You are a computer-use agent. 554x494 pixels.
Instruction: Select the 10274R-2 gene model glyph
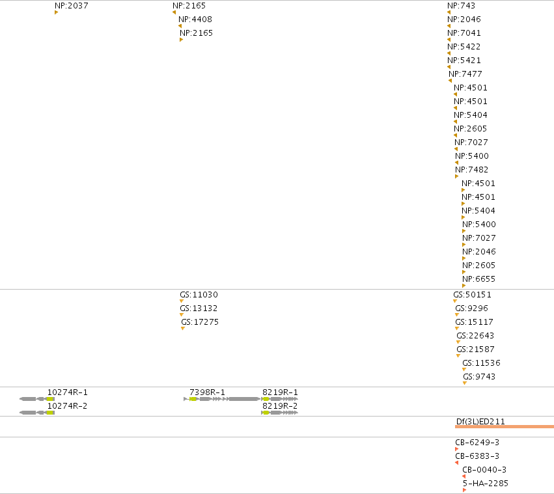37,413
